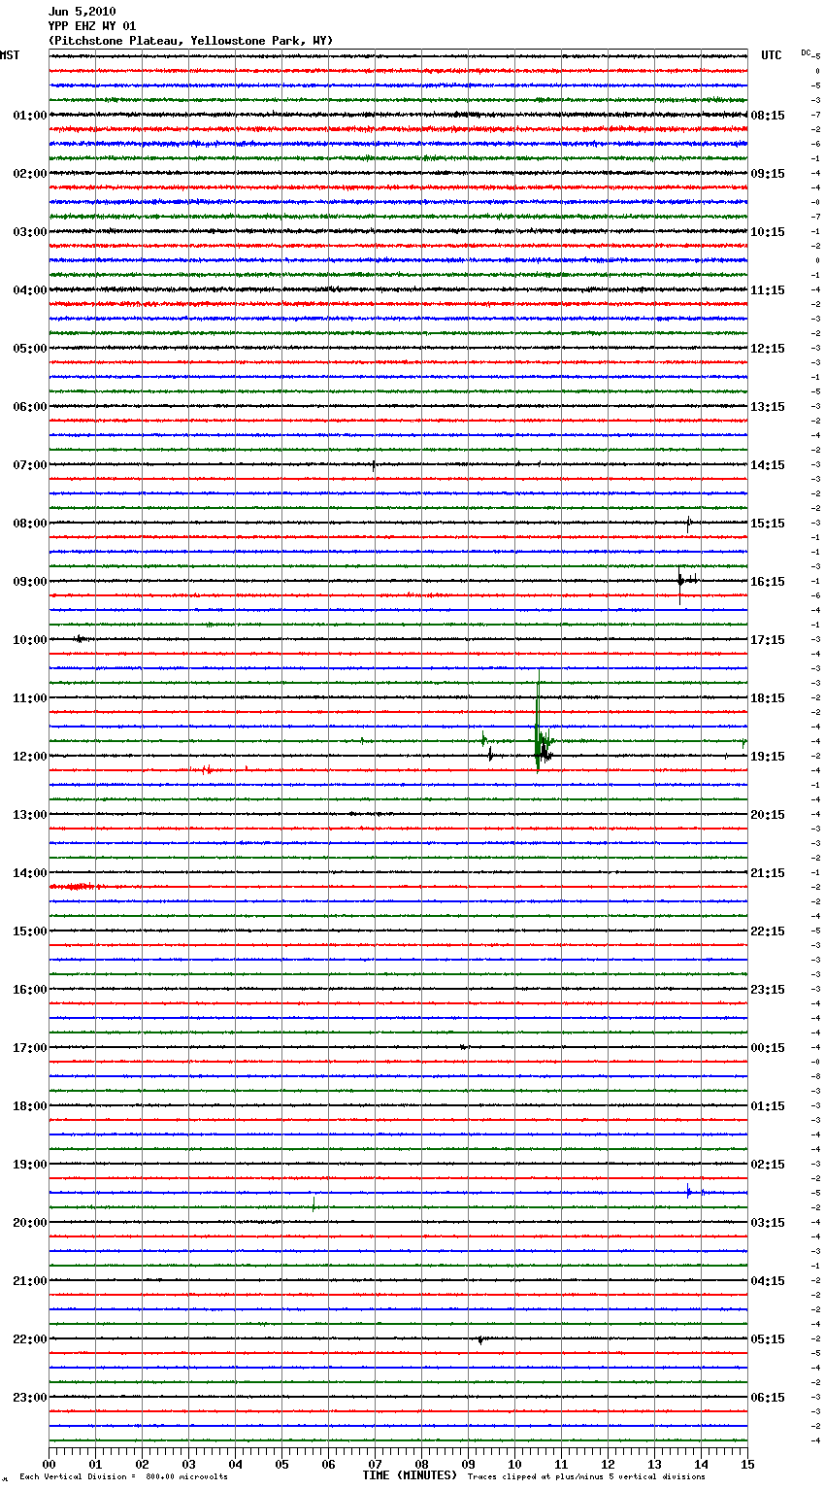Viewport: 825px width, 1490px height.
Task: Click the black spike on the 07:00 trace
Action: point(374,464)
